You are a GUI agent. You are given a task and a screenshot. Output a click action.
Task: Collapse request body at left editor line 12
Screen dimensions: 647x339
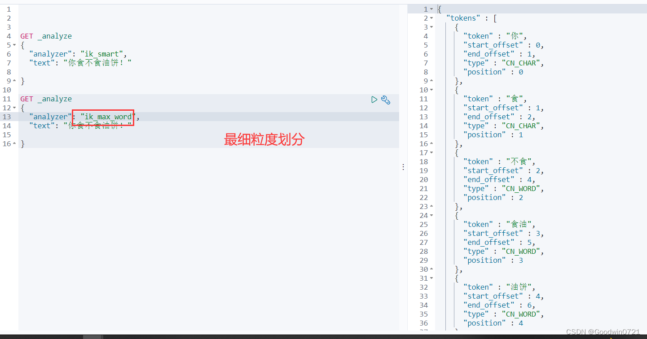(15, 108)
